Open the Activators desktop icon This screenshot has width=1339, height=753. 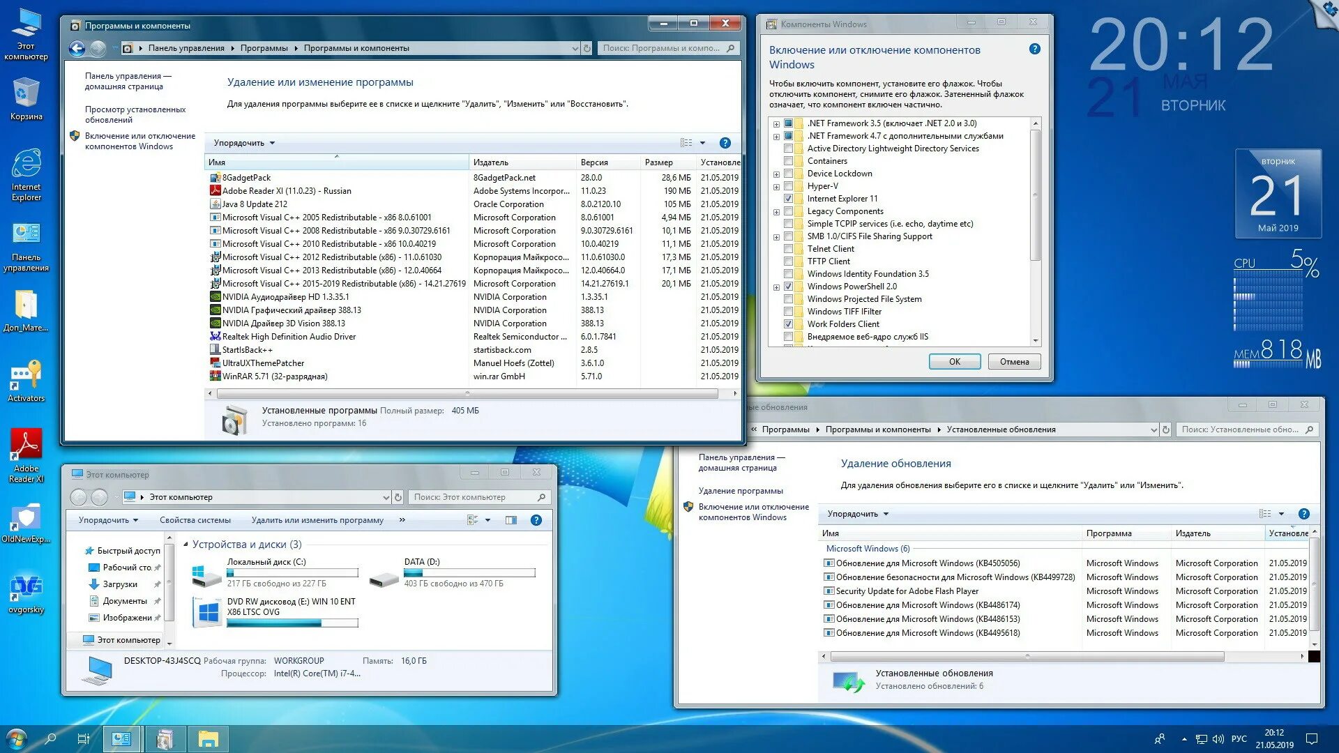click(26, 377)
